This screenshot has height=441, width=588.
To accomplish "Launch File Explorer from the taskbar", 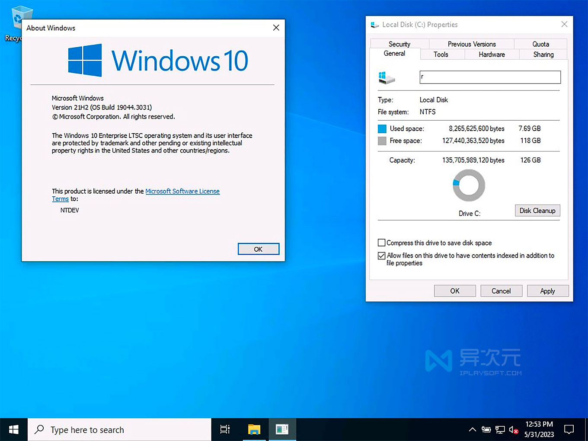I will click(254, 429).
